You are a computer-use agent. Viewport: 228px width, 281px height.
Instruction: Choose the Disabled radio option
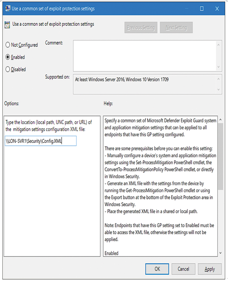pos(8,69)
